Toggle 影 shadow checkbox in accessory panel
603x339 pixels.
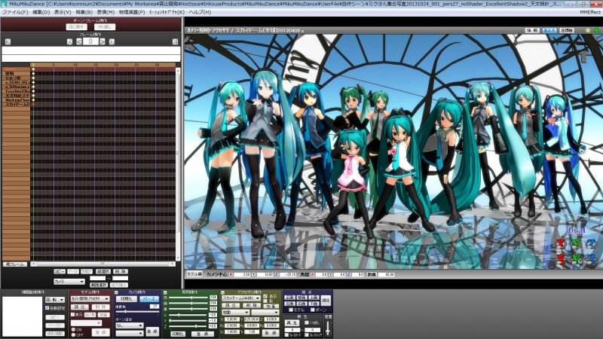click(265, 301)
